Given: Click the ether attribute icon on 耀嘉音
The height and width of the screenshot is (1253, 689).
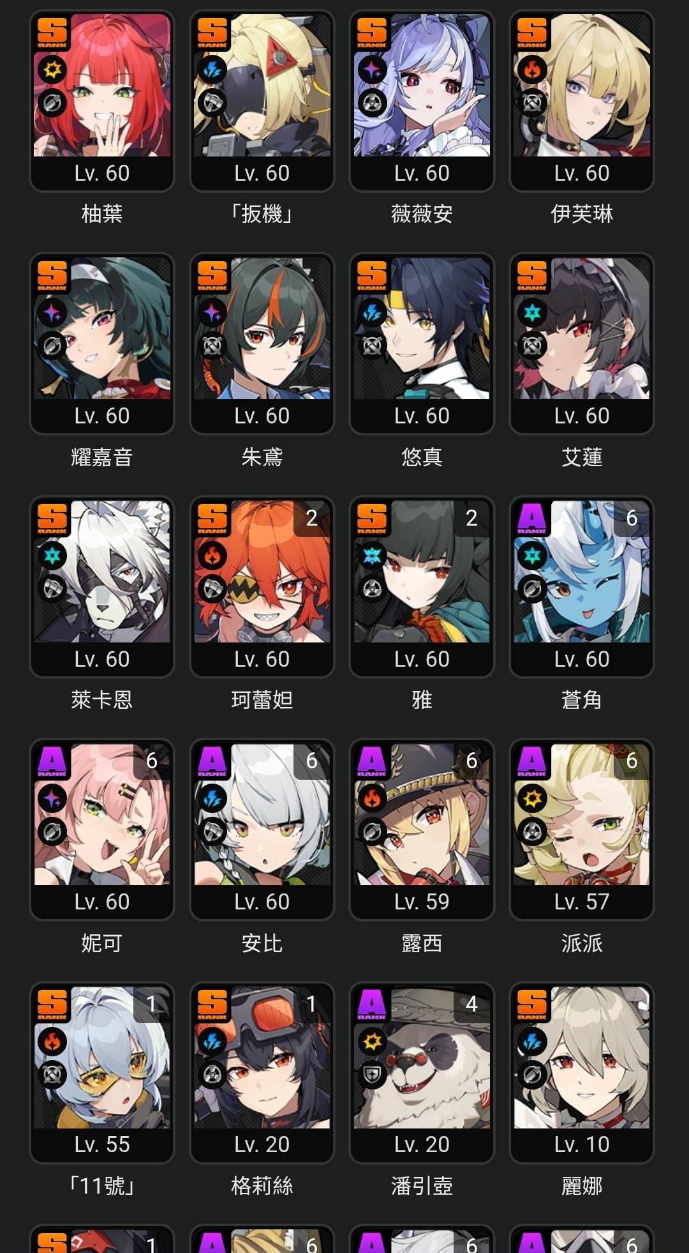Looking at the screenshot, I should tap(52, 313).
